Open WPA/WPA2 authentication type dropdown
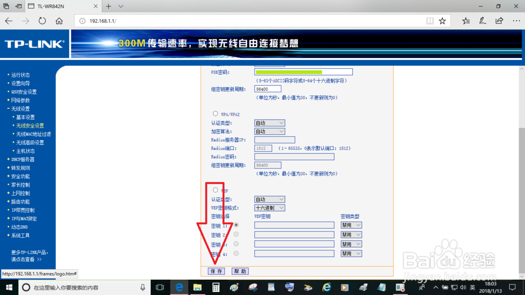525x295 pixels. [x=269, y=123]
